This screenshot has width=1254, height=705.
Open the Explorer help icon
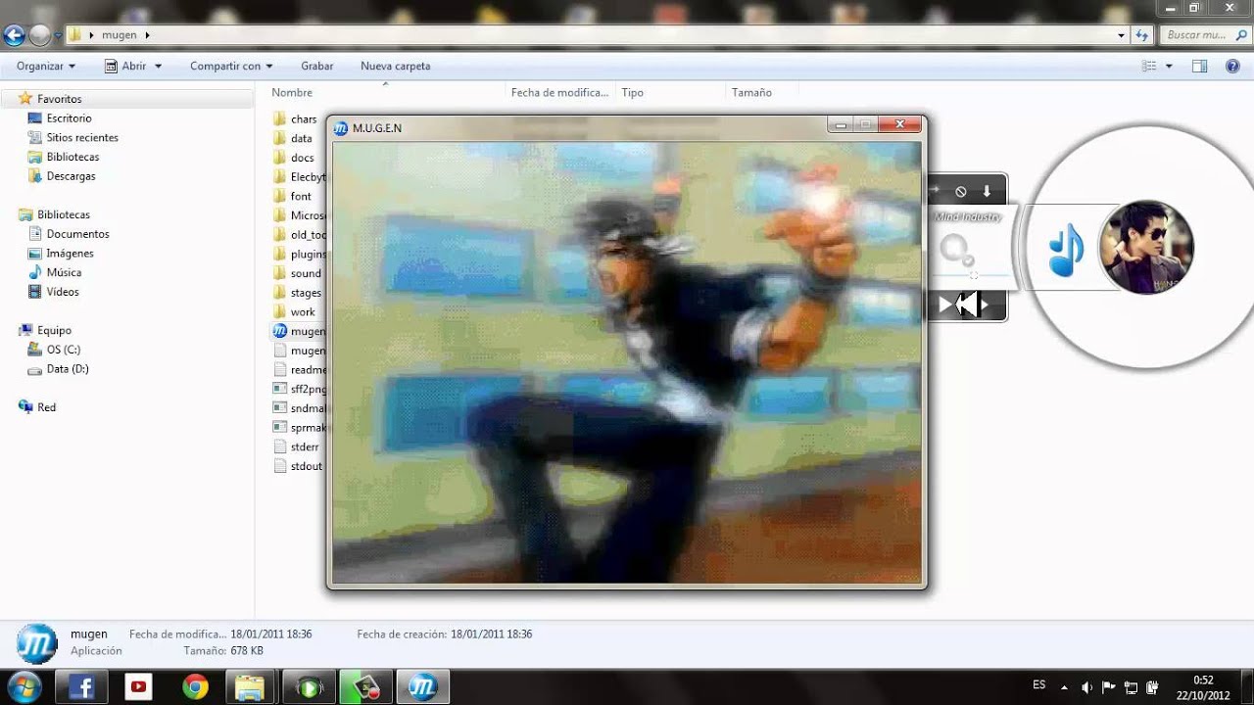point(1232,66)
